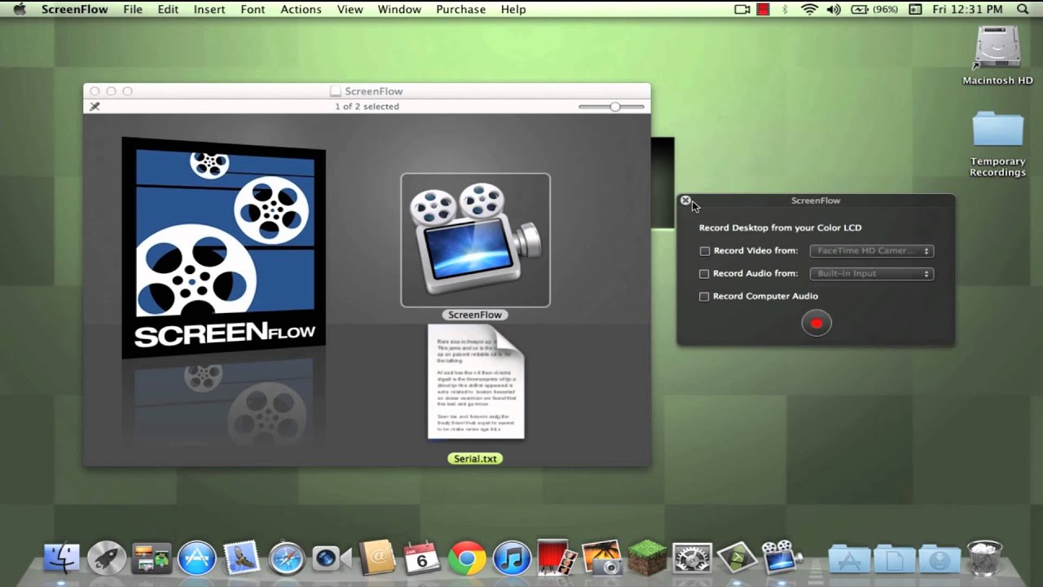Click the ScreenFlow camera menu bar icon

tap(742, 10)
